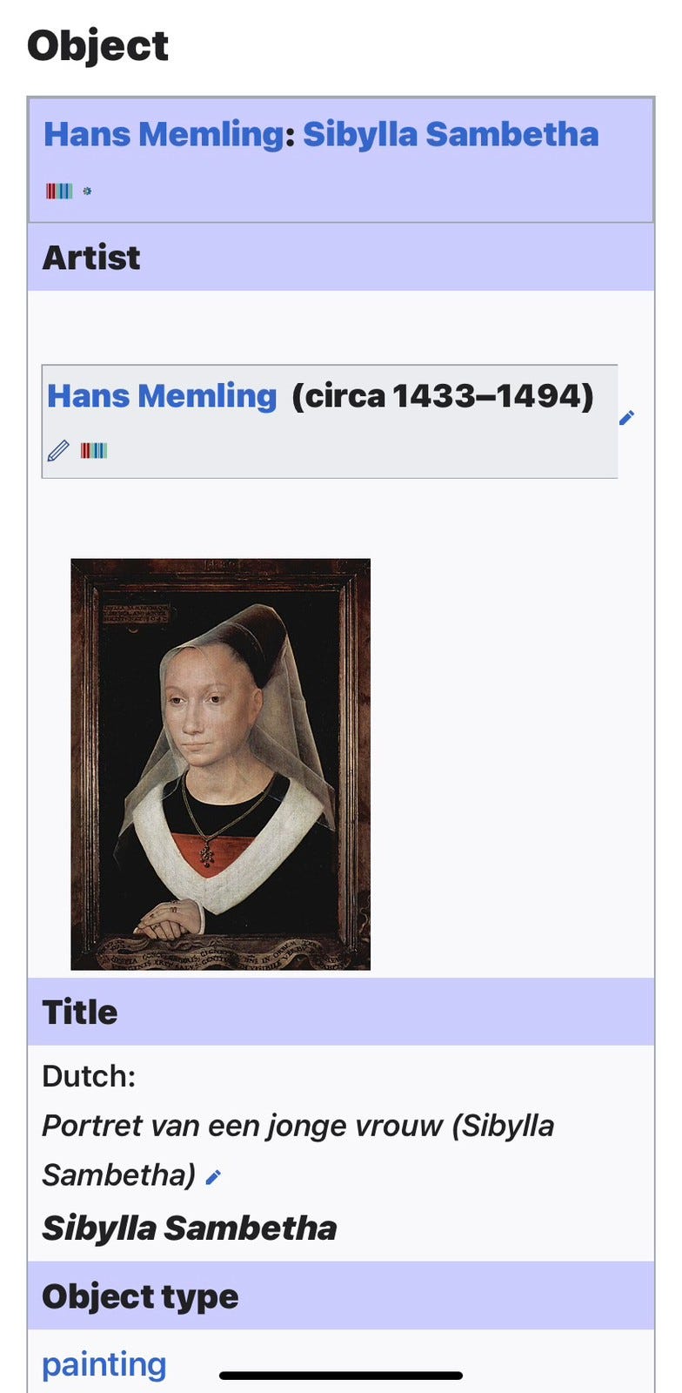Click the italic Dutch title text
Screen dimensions: 682x1393
pos(298,1150)
